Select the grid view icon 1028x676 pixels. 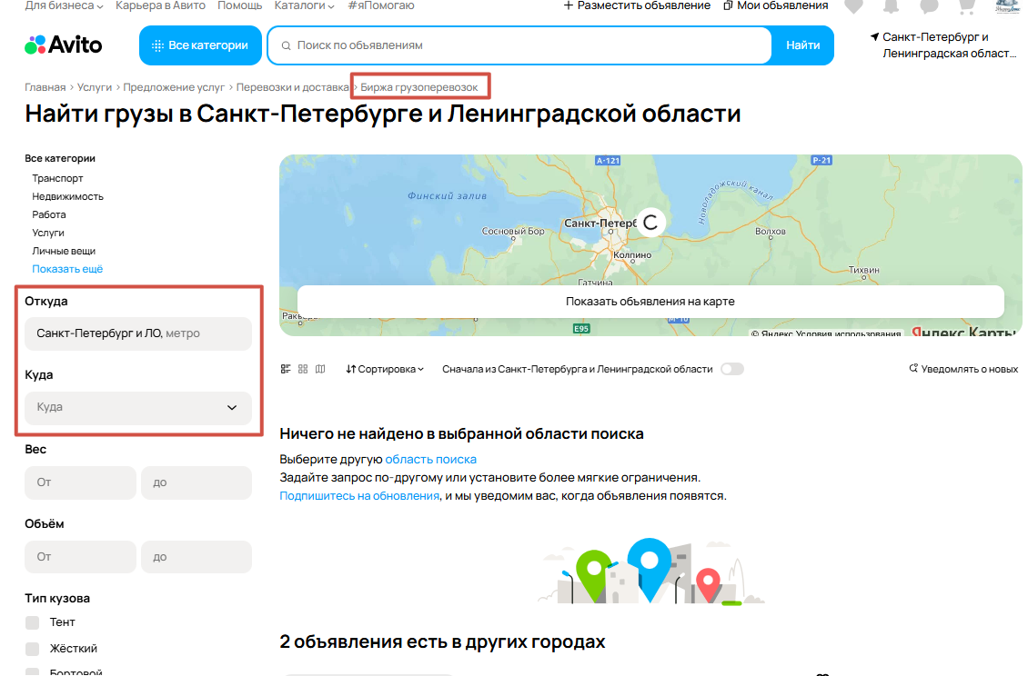[x=303, y=369]
